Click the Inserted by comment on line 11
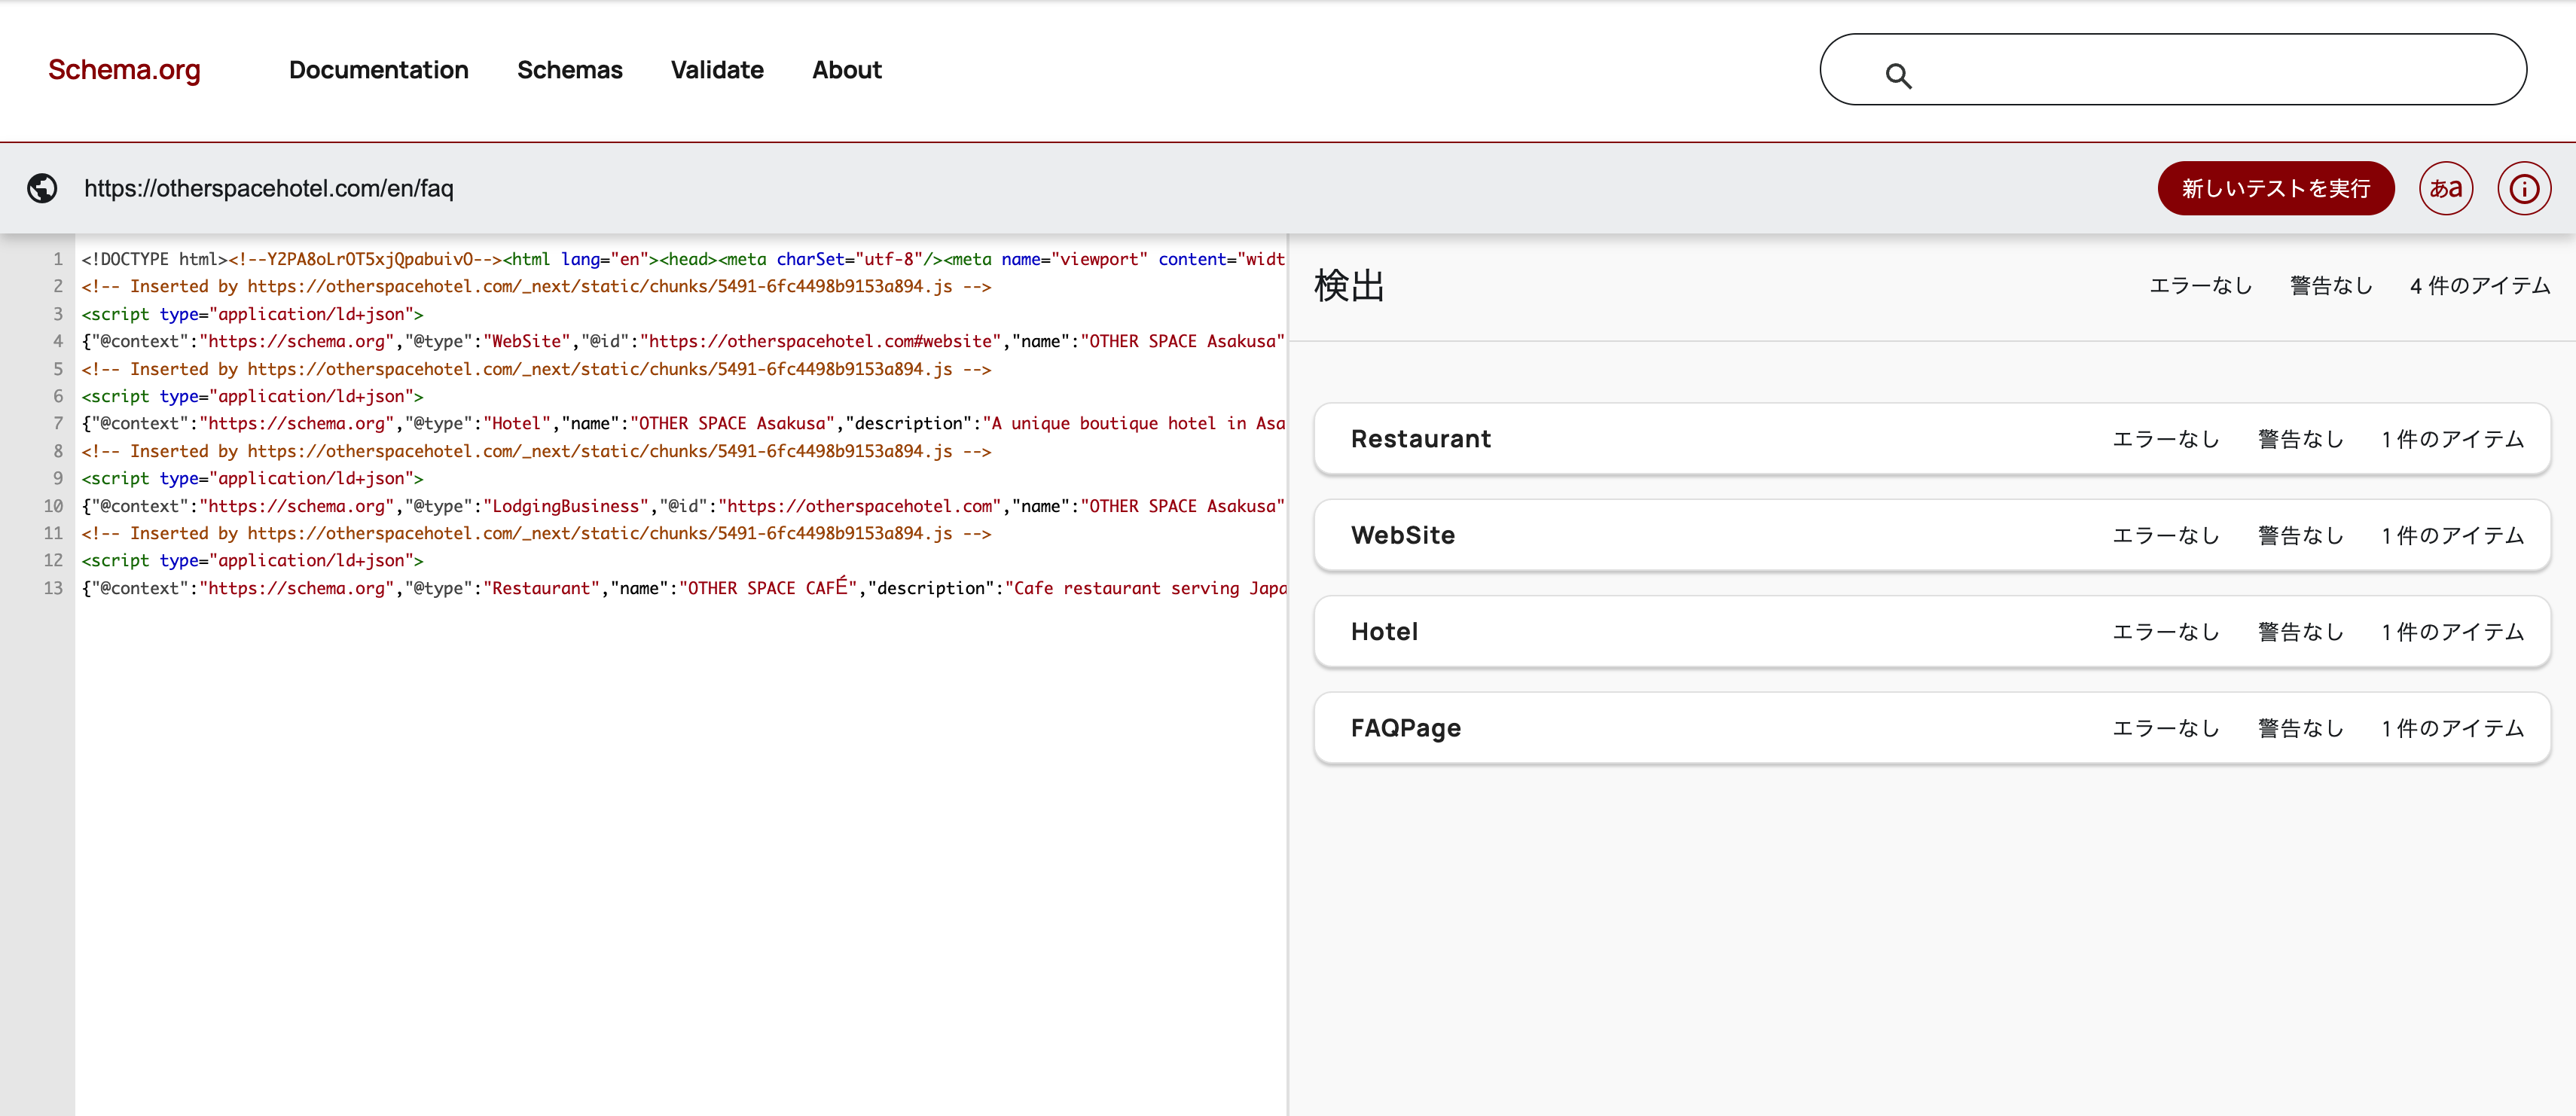The image size is (2576, 1116). tap(536, 533)
